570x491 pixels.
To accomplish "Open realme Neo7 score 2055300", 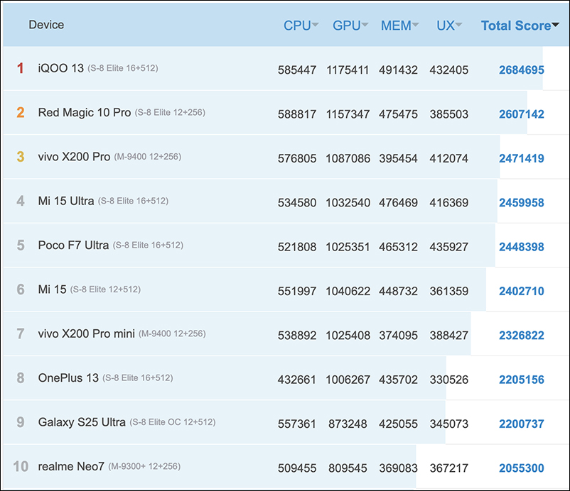I will click(521, 468).
